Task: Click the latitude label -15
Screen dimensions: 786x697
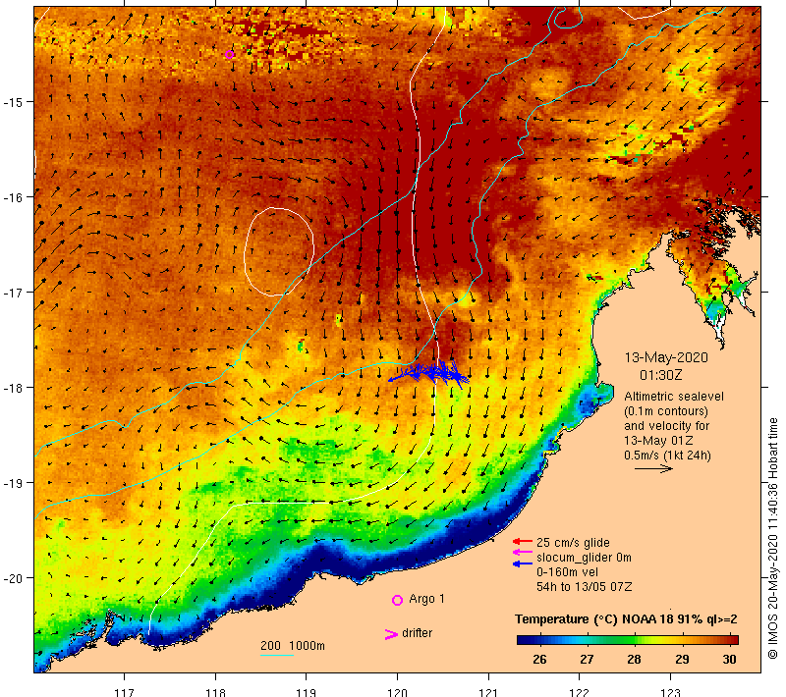Action: 13,102
